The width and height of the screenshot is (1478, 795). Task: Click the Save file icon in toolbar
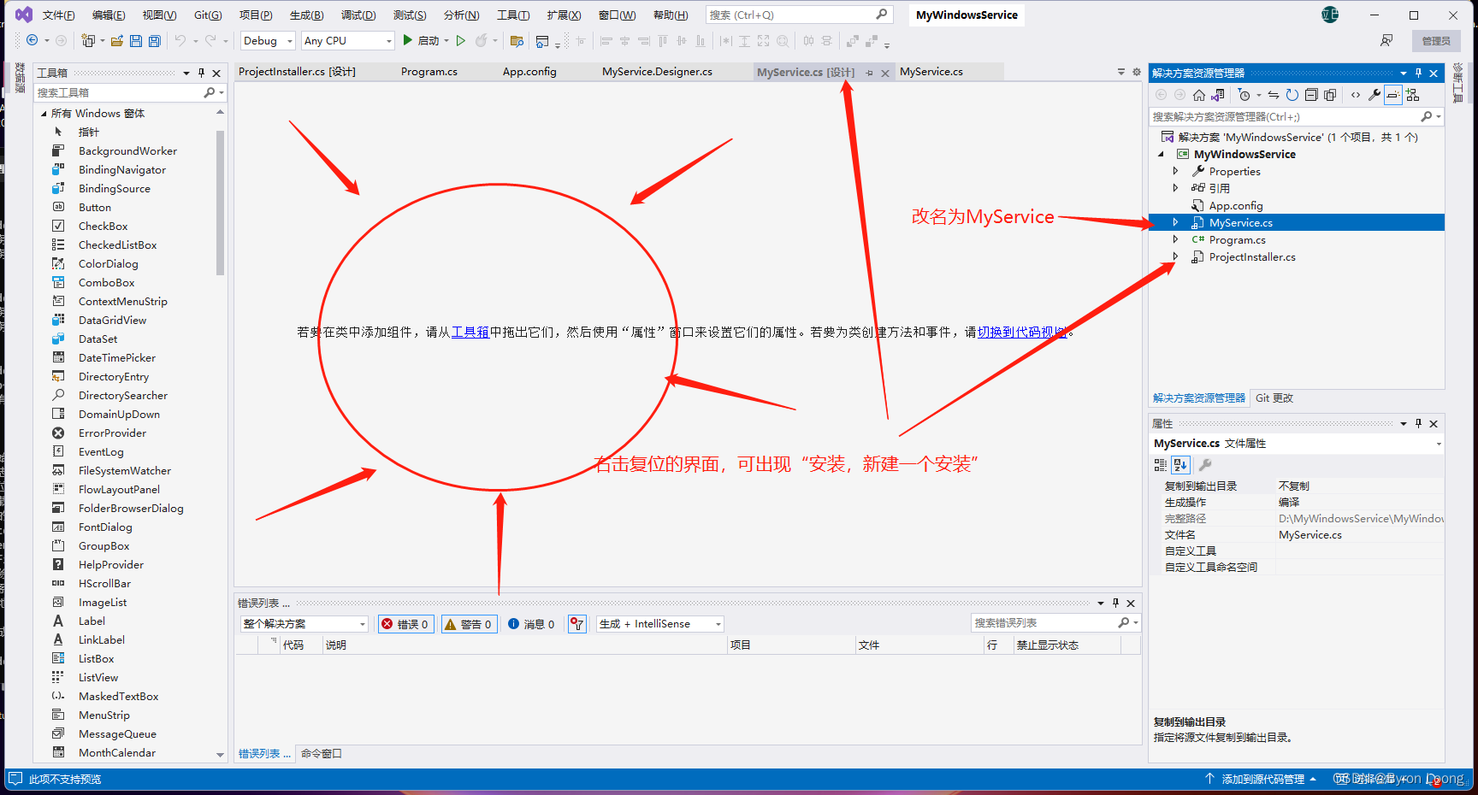pos(135,40)
